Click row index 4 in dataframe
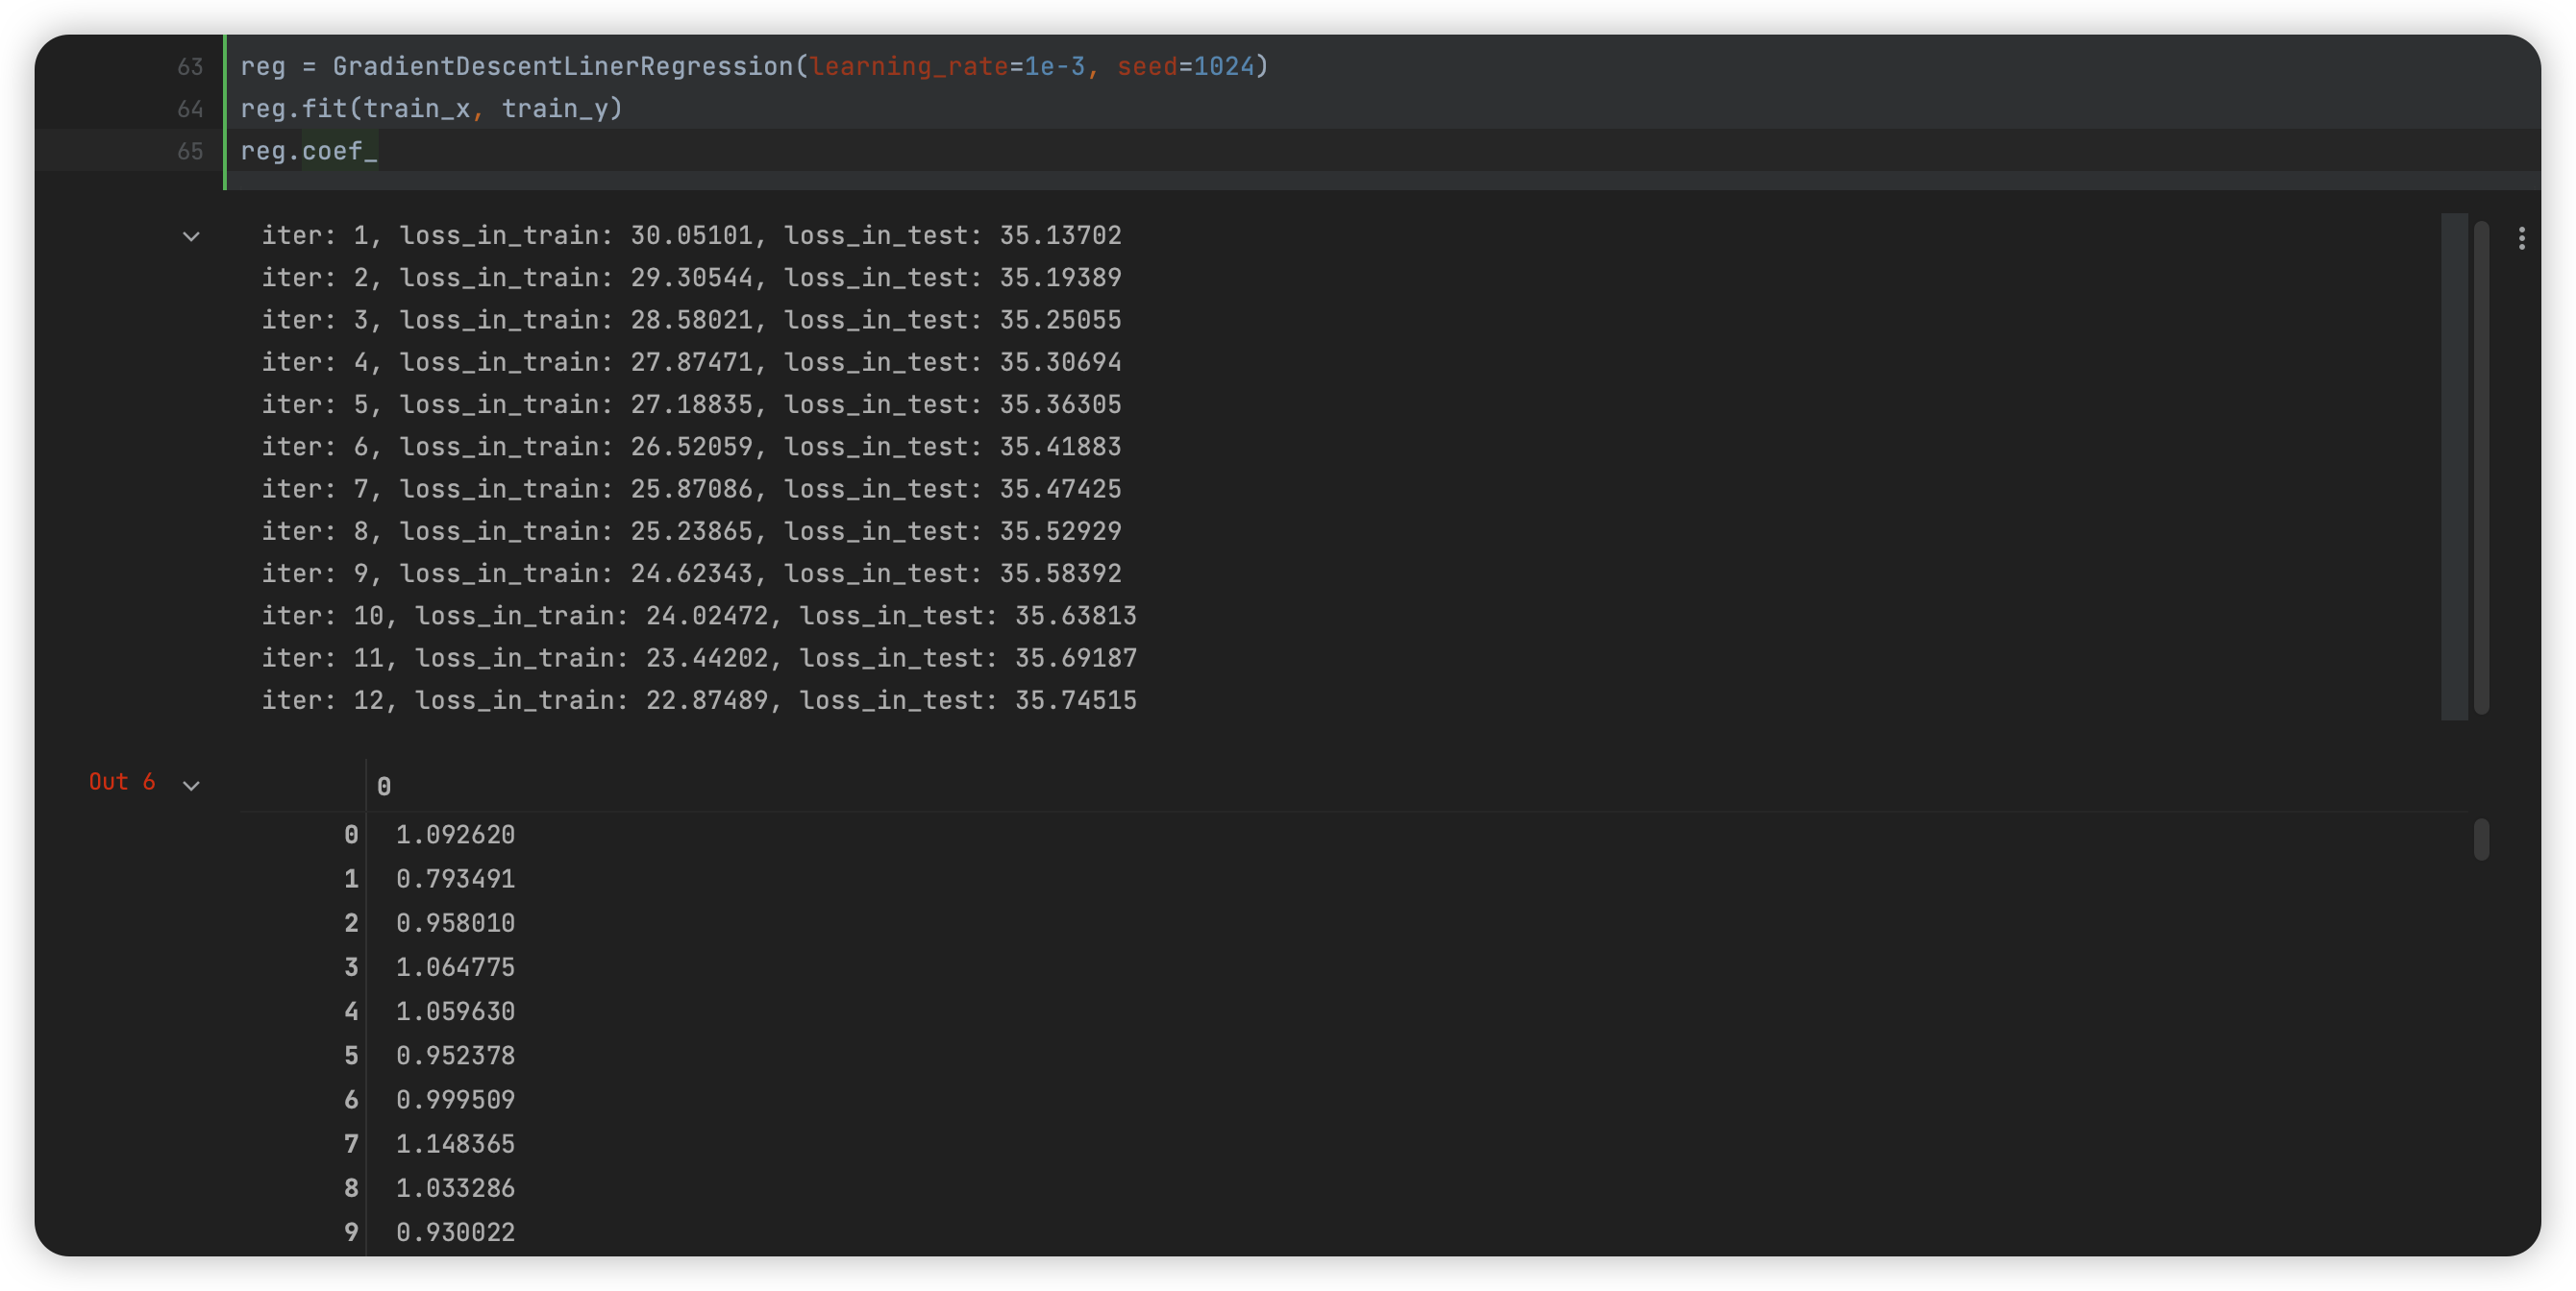The image size is (2576, 1291). [x=351, y=1011]
